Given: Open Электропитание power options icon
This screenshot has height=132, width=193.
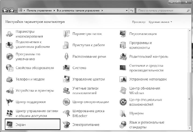Looking at the screenshot, I should 66,125.
